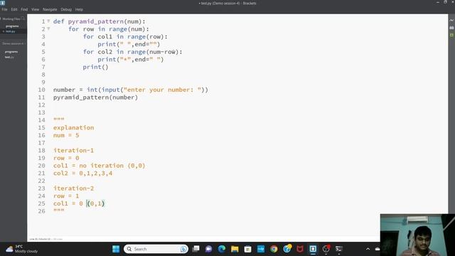This screenshot has width=455, height=256.
Task: Click the string "enter your number: "
Action: (163, 90)
